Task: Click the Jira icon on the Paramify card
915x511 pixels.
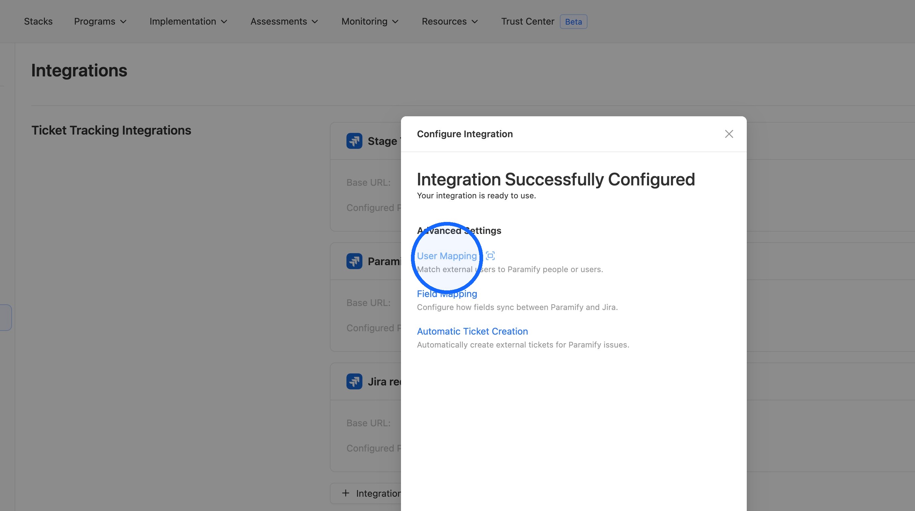Action: [354, 261]
